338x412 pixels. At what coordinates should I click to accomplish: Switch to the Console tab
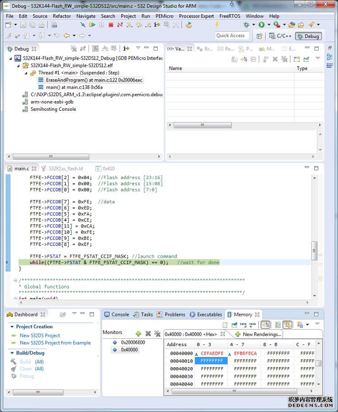tap(117, 314)
